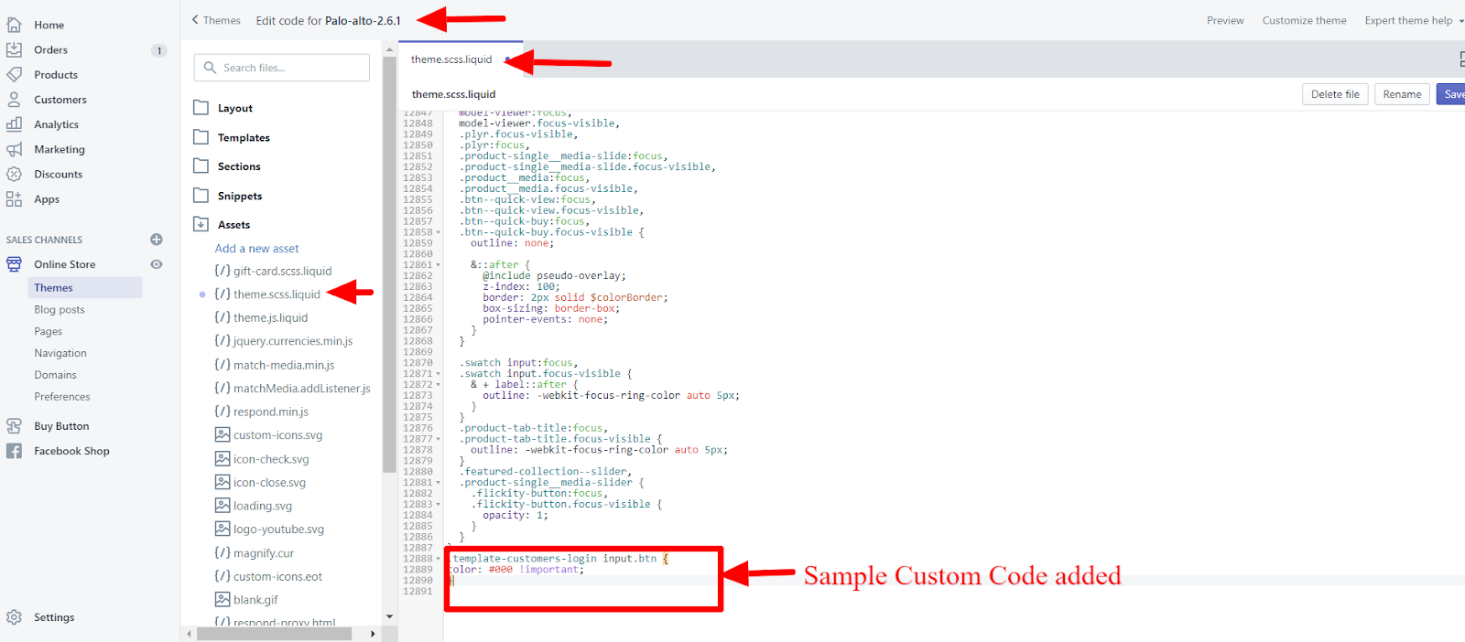
Task: Open Expert theme help dropdown
Action: coord(1415,20)
